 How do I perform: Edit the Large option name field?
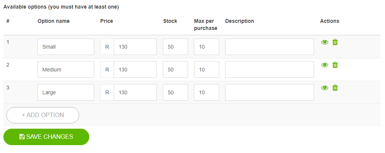66,92
